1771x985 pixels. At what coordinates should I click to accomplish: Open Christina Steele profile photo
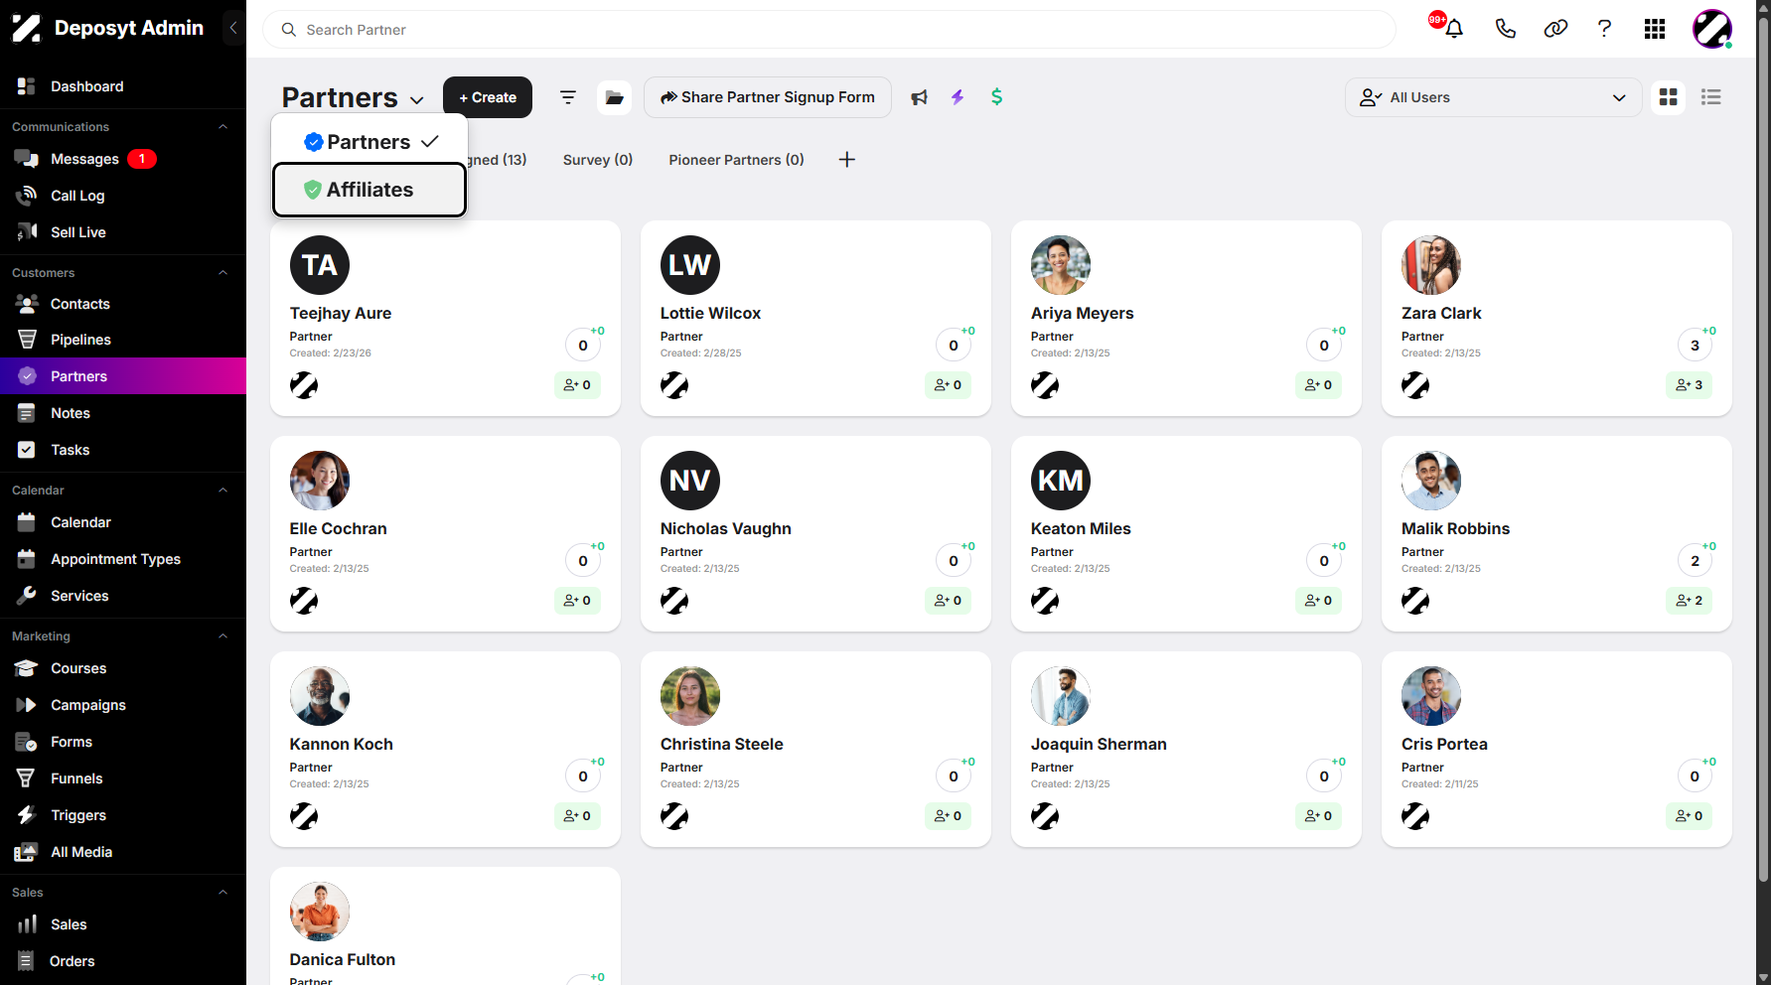(x=690, y=696)
